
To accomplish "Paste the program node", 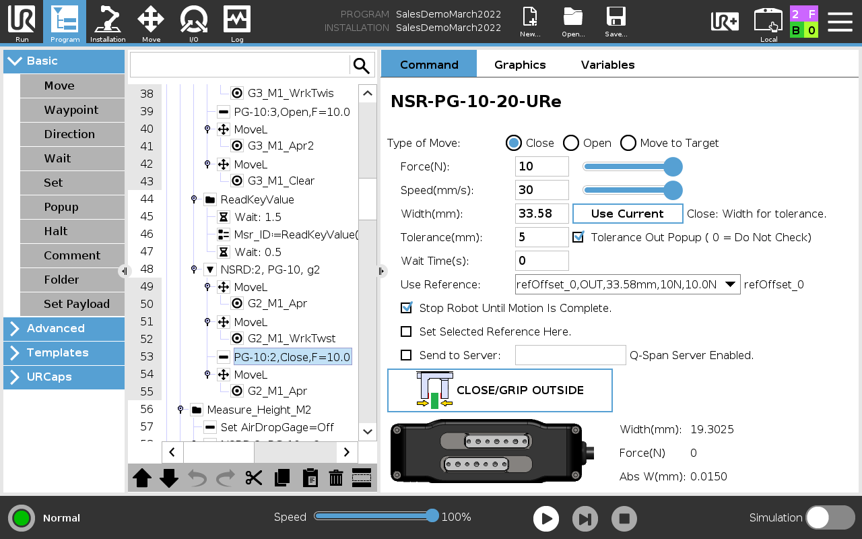I will (310, 478).
